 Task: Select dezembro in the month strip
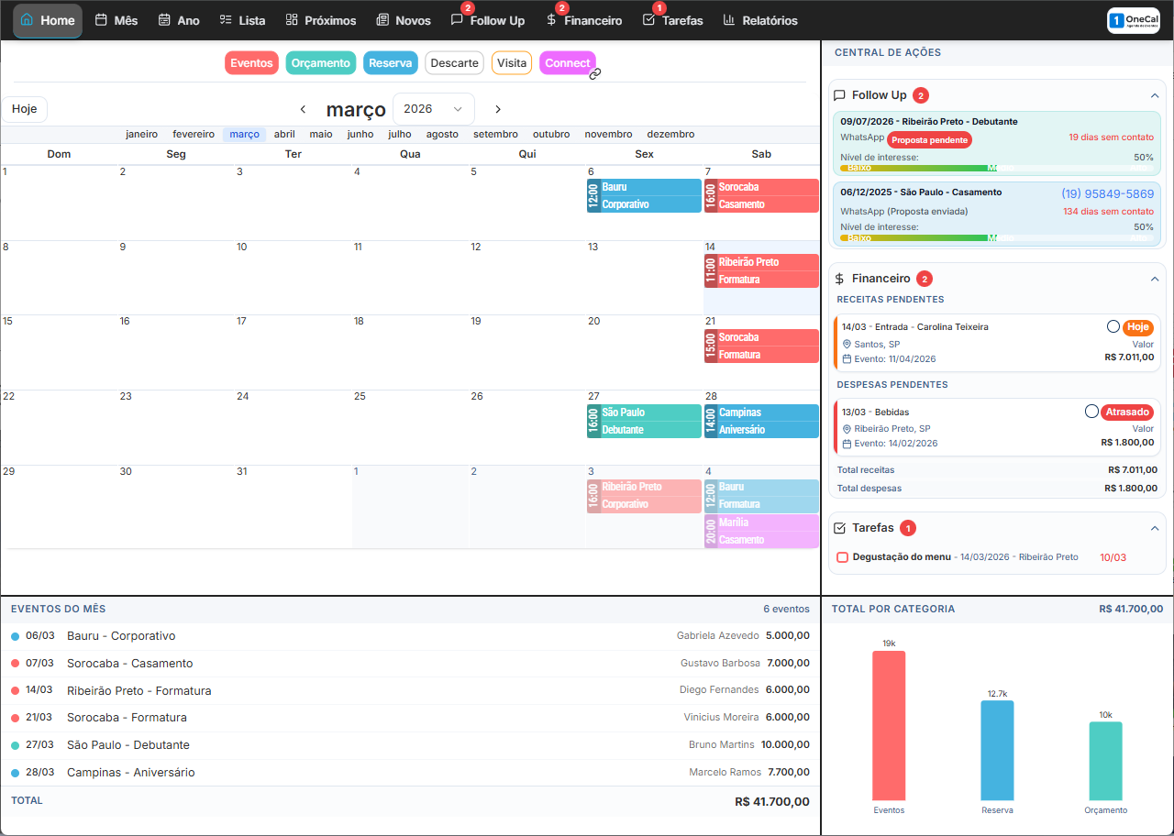670,134
